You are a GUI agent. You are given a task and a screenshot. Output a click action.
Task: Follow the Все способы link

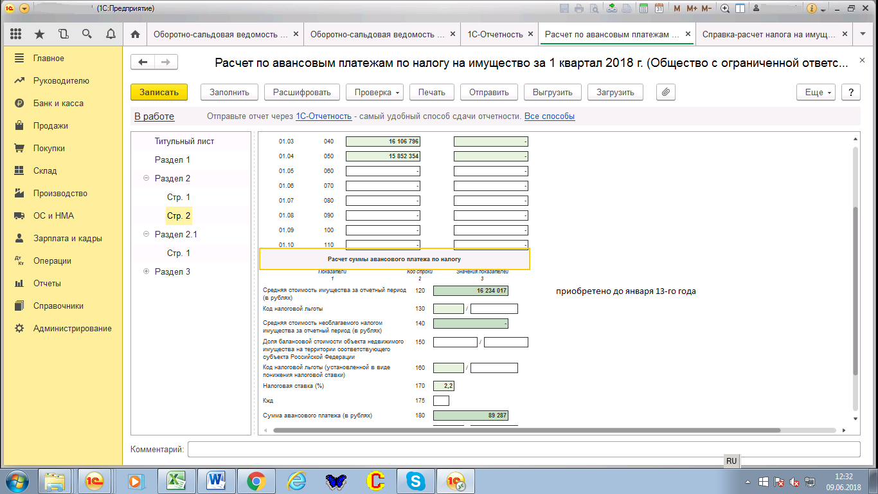point(549,116)
